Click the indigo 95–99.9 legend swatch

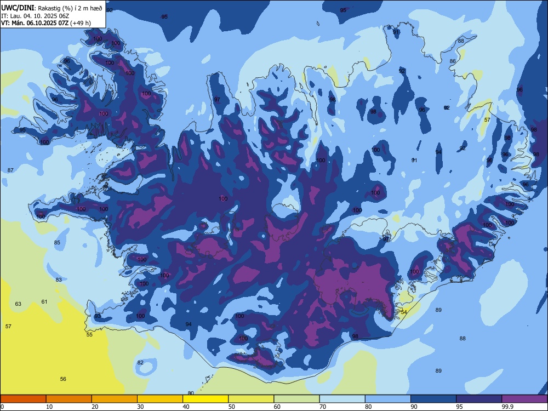click(479, 399)
